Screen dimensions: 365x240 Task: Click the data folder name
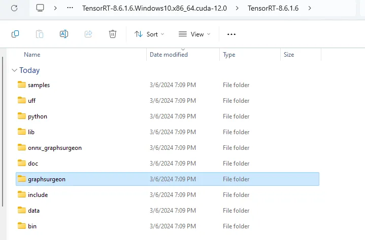[x=34, y=211]
